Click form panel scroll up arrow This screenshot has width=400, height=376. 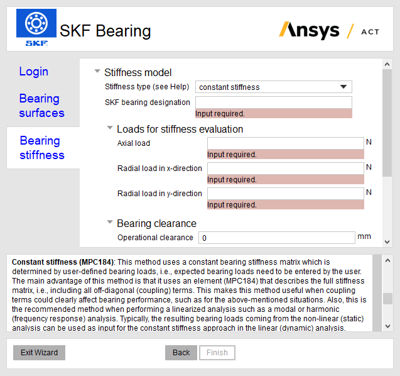387,64
